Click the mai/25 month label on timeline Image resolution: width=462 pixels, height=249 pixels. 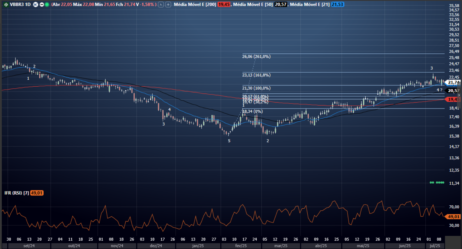363,246
